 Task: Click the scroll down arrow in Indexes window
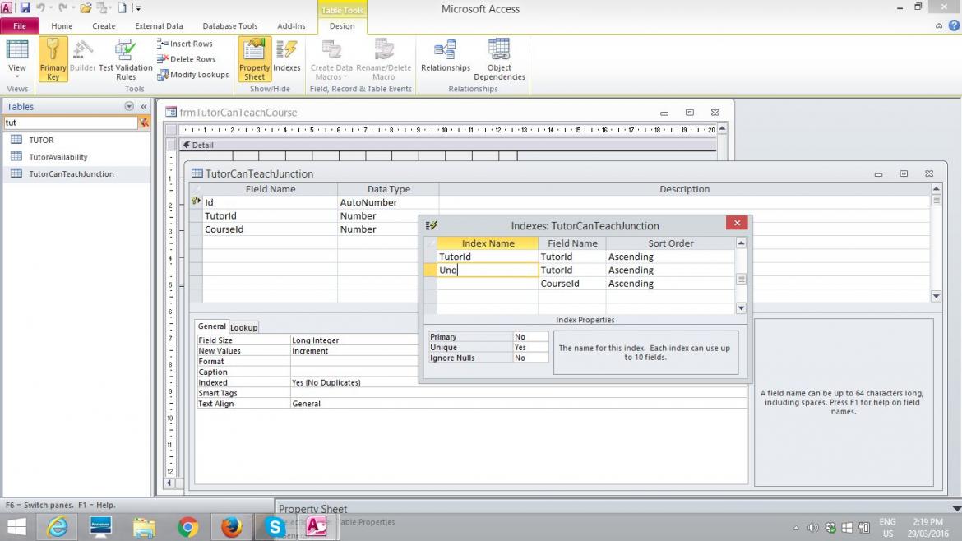click(x=741, y=308)
